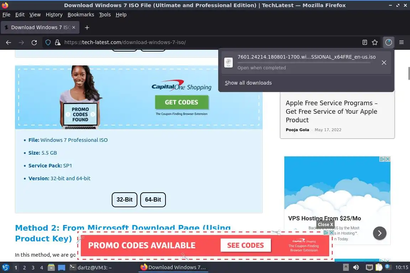Click SEE CODES on promo banner
Viewport: 410px width, 273px height.
[246, 245]
